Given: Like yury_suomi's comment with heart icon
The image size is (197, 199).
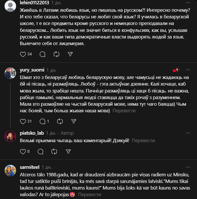Looking at the screenshot, I should pyautogui.click(x=23, y=121).
